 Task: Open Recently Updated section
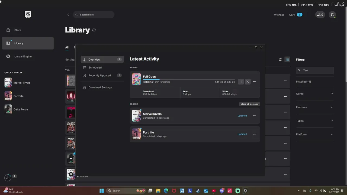coord(102,76)
